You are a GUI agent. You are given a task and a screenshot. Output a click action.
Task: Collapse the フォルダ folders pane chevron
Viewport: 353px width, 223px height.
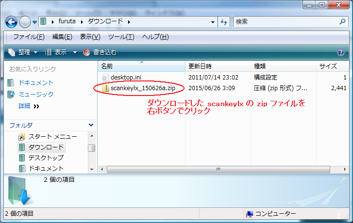(x=91, y=125)
